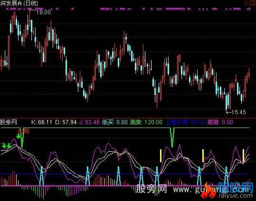256x201 pixels.
Task: Click the D: 57.94 indicator value
Action: pyautogui.click(x=66, y=122)
